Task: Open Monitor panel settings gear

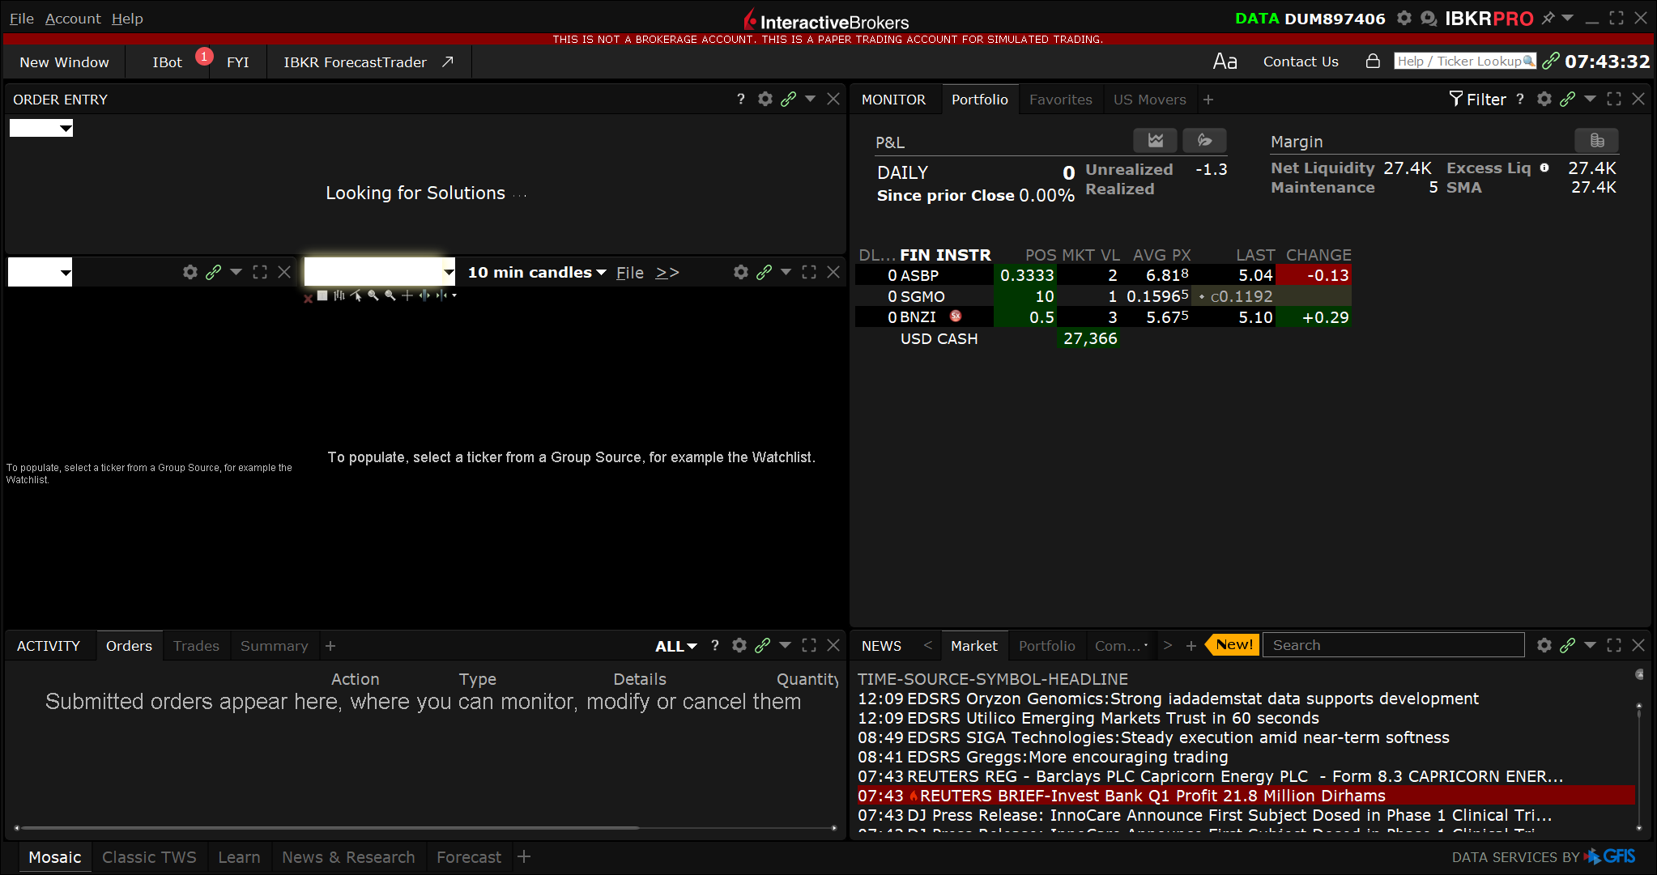Action: [1544, 99]
